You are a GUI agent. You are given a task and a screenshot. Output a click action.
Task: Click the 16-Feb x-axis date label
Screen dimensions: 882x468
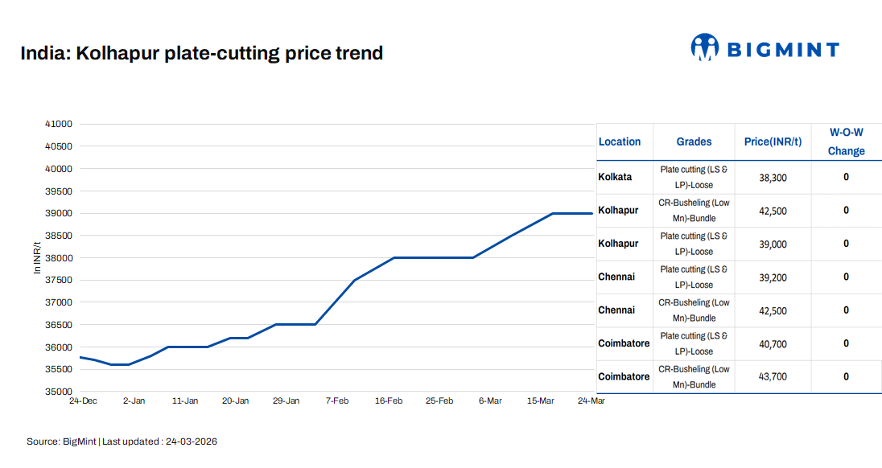(389, 400)
